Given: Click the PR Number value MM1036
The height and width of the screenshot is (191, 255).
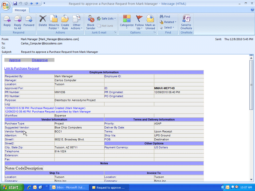Looking at the screenshot, I should pyautogui.click(x=60, y=92).
